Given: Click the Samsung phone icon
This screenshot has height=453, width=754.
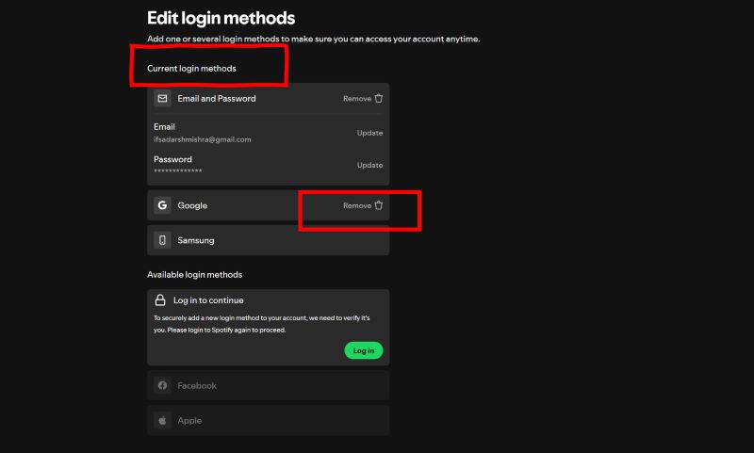Looking at the screenshot, I should [x=162, y=240].
